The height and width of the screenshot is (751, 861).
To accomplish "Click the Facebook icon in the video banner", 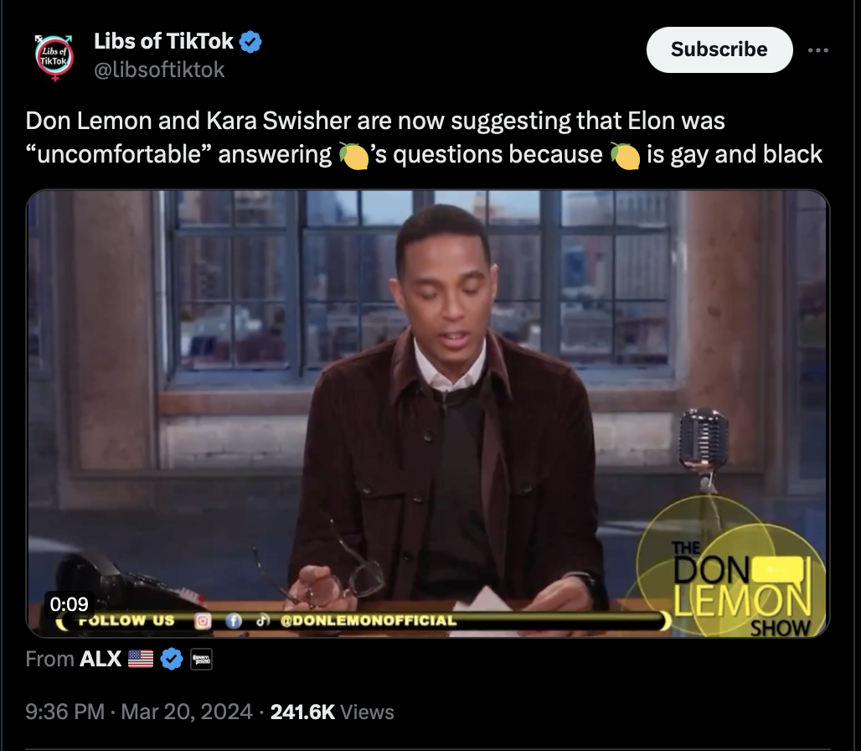I will [234, 621].
